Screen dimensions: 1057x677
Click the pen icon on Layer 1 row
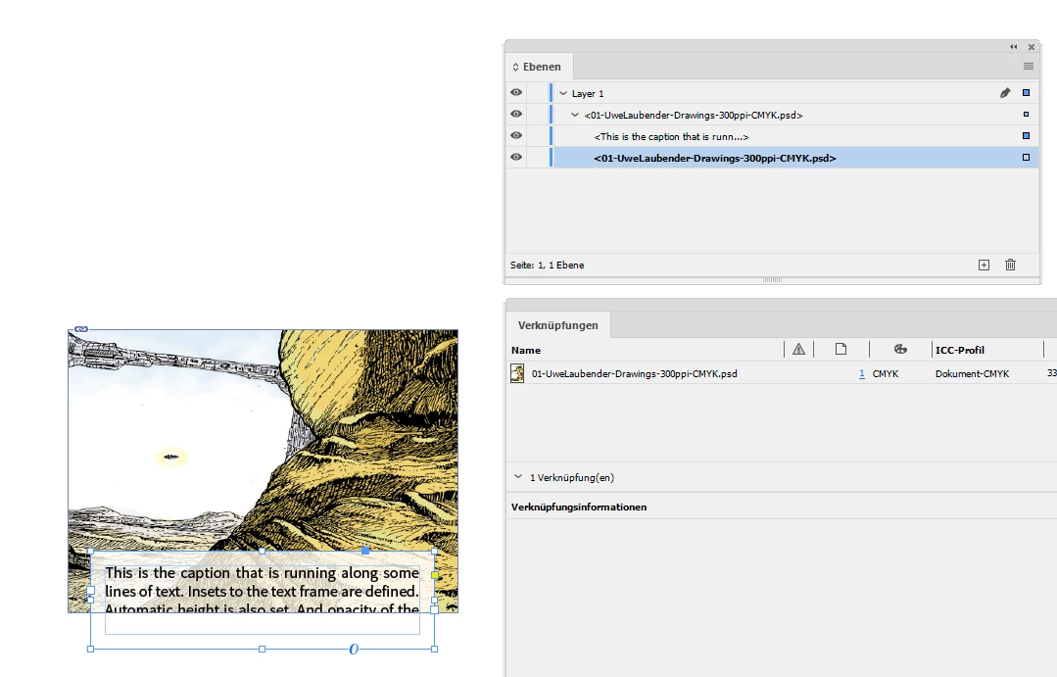point(1005,93)
